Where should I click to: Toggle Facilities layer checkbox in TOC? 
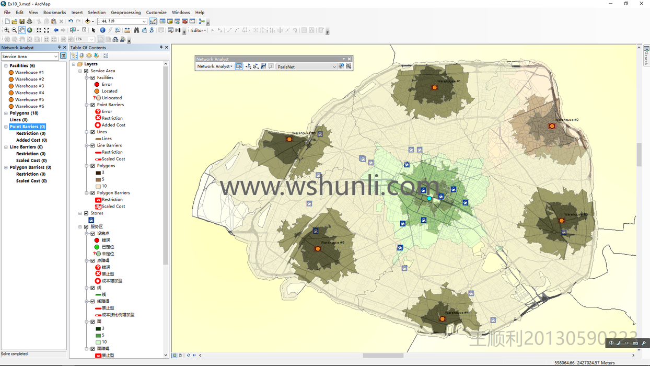(92, 77)
